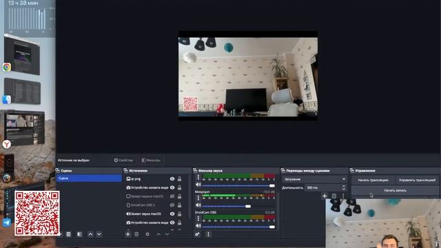Image resolution: width=441 pixels, height=248 pixels.
Task: Mute the Микрофон channel speaker icon
Action: [198, 205]
